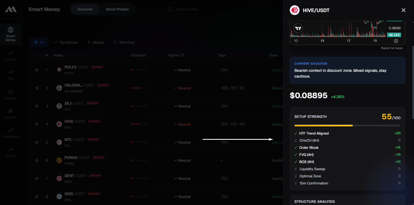Screen dimensions: 414x205
Task: Open the RSI sidebar icon
Action: pyautogui.click(x=11, y=75)
